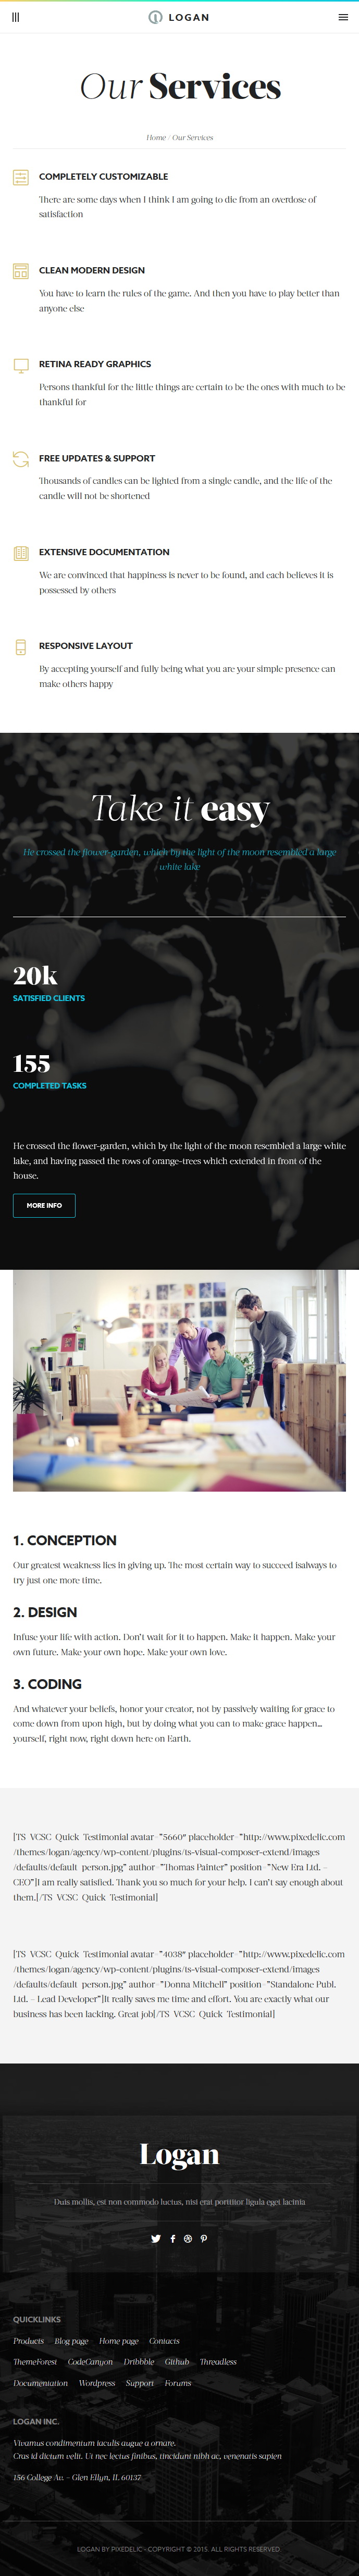Click the Retina Ready Graphics monitor icon
The image size is (359, 2576).
[x=21, y=365]
